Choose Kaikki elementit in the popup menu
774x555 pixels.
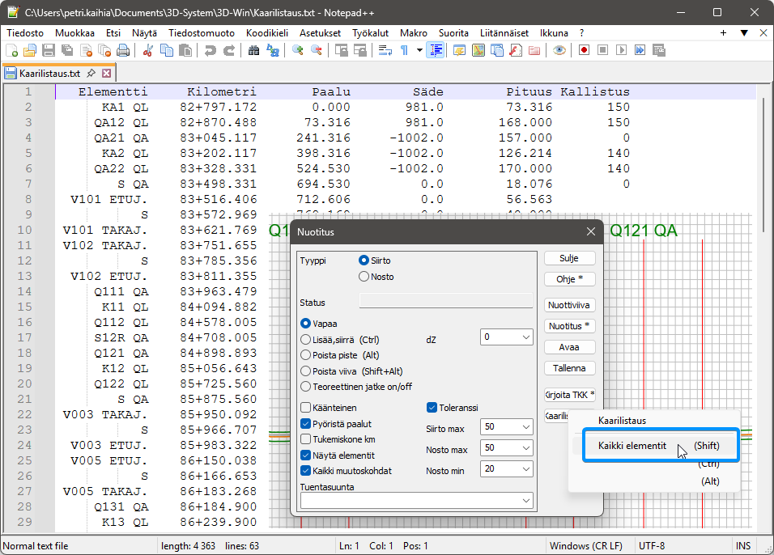click(x=632, y=445)
